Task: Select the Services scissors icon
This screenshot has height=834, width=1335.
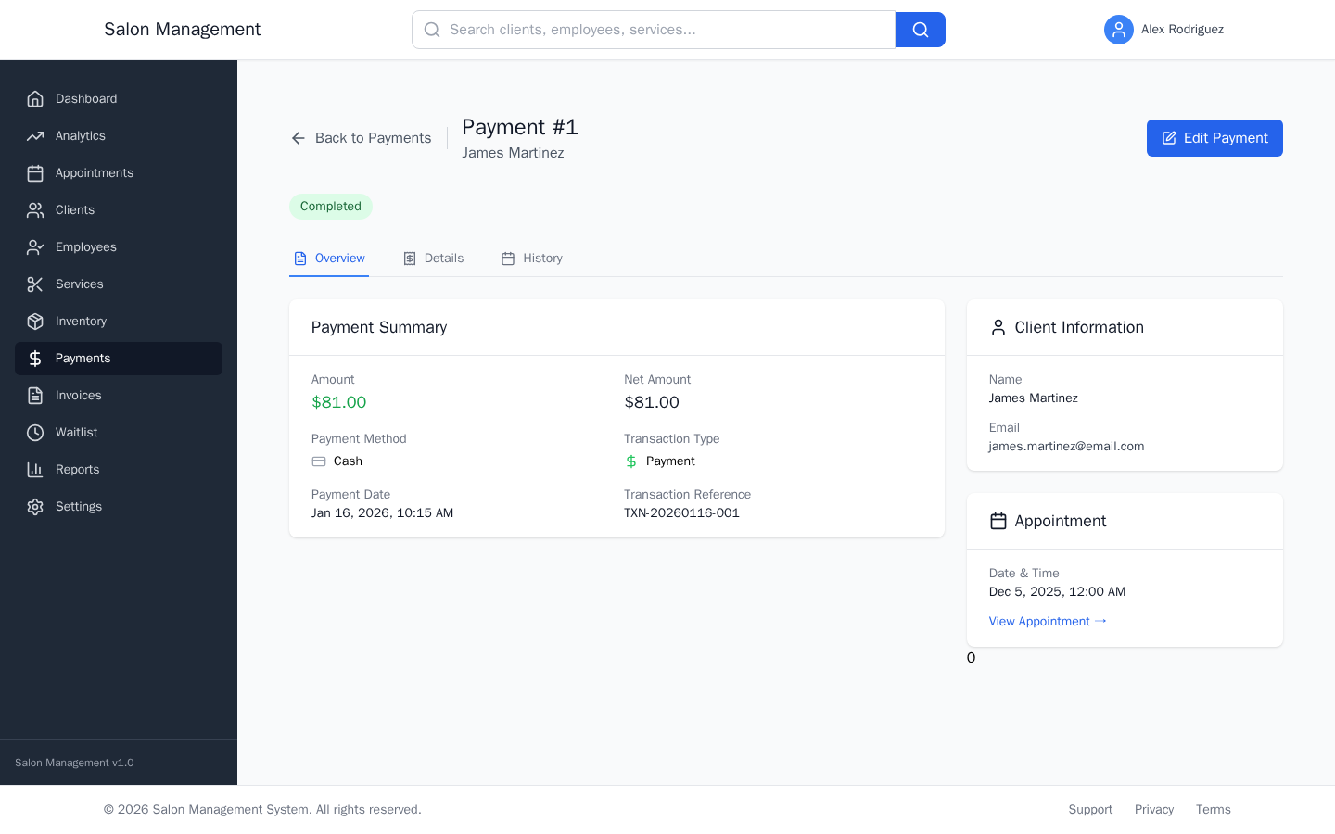Action: (34, 284)
